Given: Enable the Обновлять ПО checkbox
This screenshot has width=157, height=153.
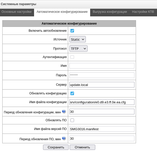Looking at the screenshot, I should coord(72,120).
